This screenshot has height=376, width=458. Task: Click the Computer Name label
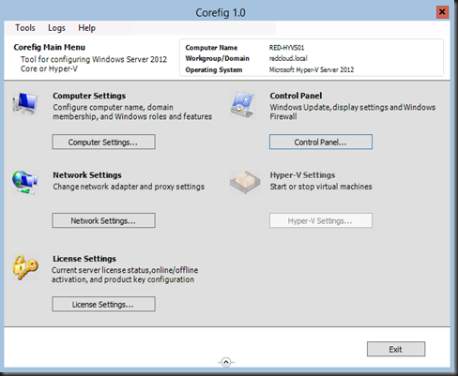[211, 48]
